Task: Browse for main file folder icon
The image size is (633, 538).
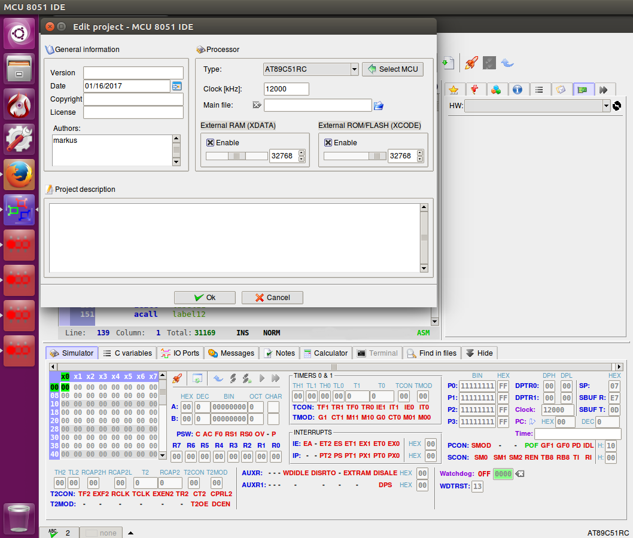Action: pos(378,106)
